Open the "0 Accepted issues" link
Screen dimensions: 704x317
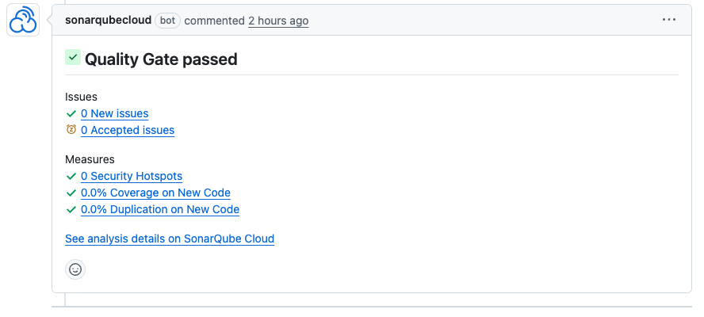tap(128, 130)
